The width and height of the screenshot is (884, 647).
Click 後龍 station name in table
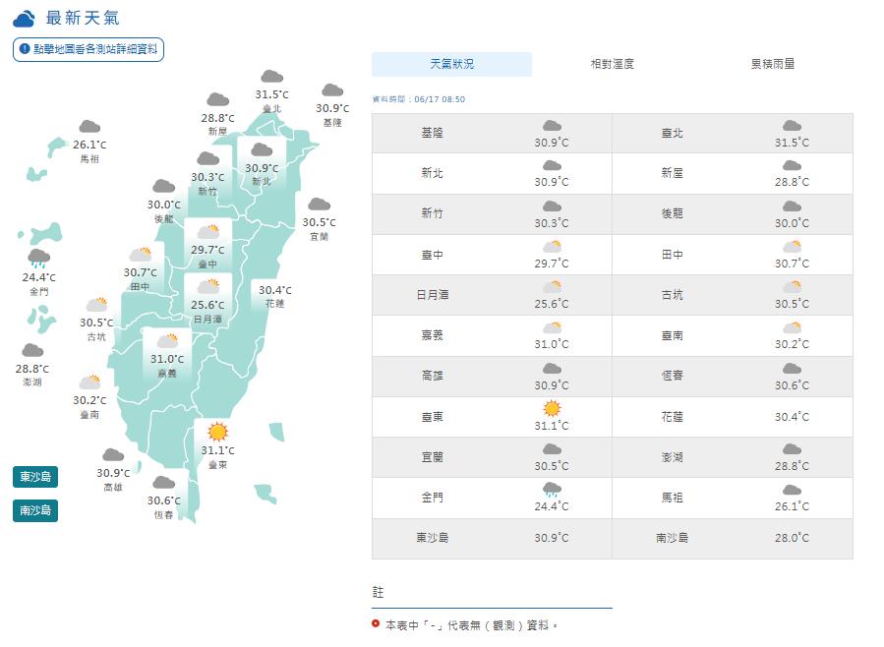click(x=672, y=213)
